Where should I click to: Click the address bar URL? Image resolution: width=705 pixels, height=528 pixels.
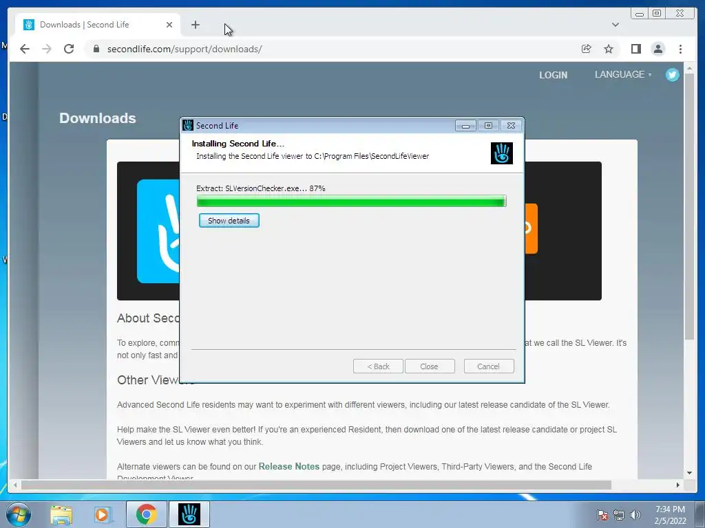click(x=185, y=49)
